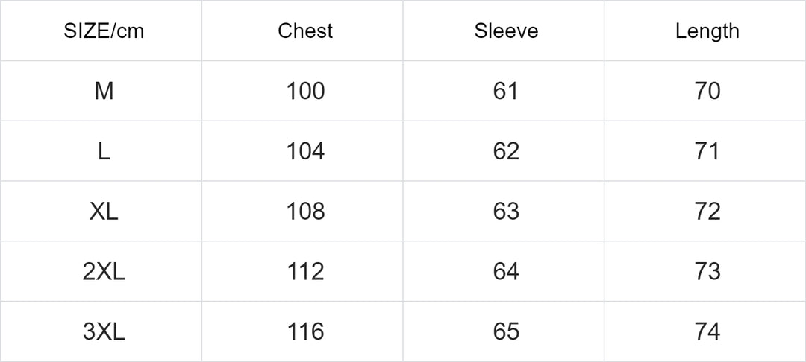Click the Sleeve column header
The width and height of the screenshot is (806, 362).
click(506, 31)
